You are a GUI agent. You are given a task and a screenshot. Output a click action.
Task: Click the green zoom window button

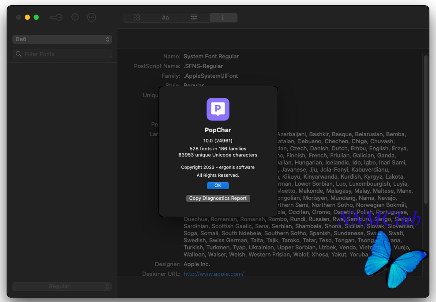36,17
